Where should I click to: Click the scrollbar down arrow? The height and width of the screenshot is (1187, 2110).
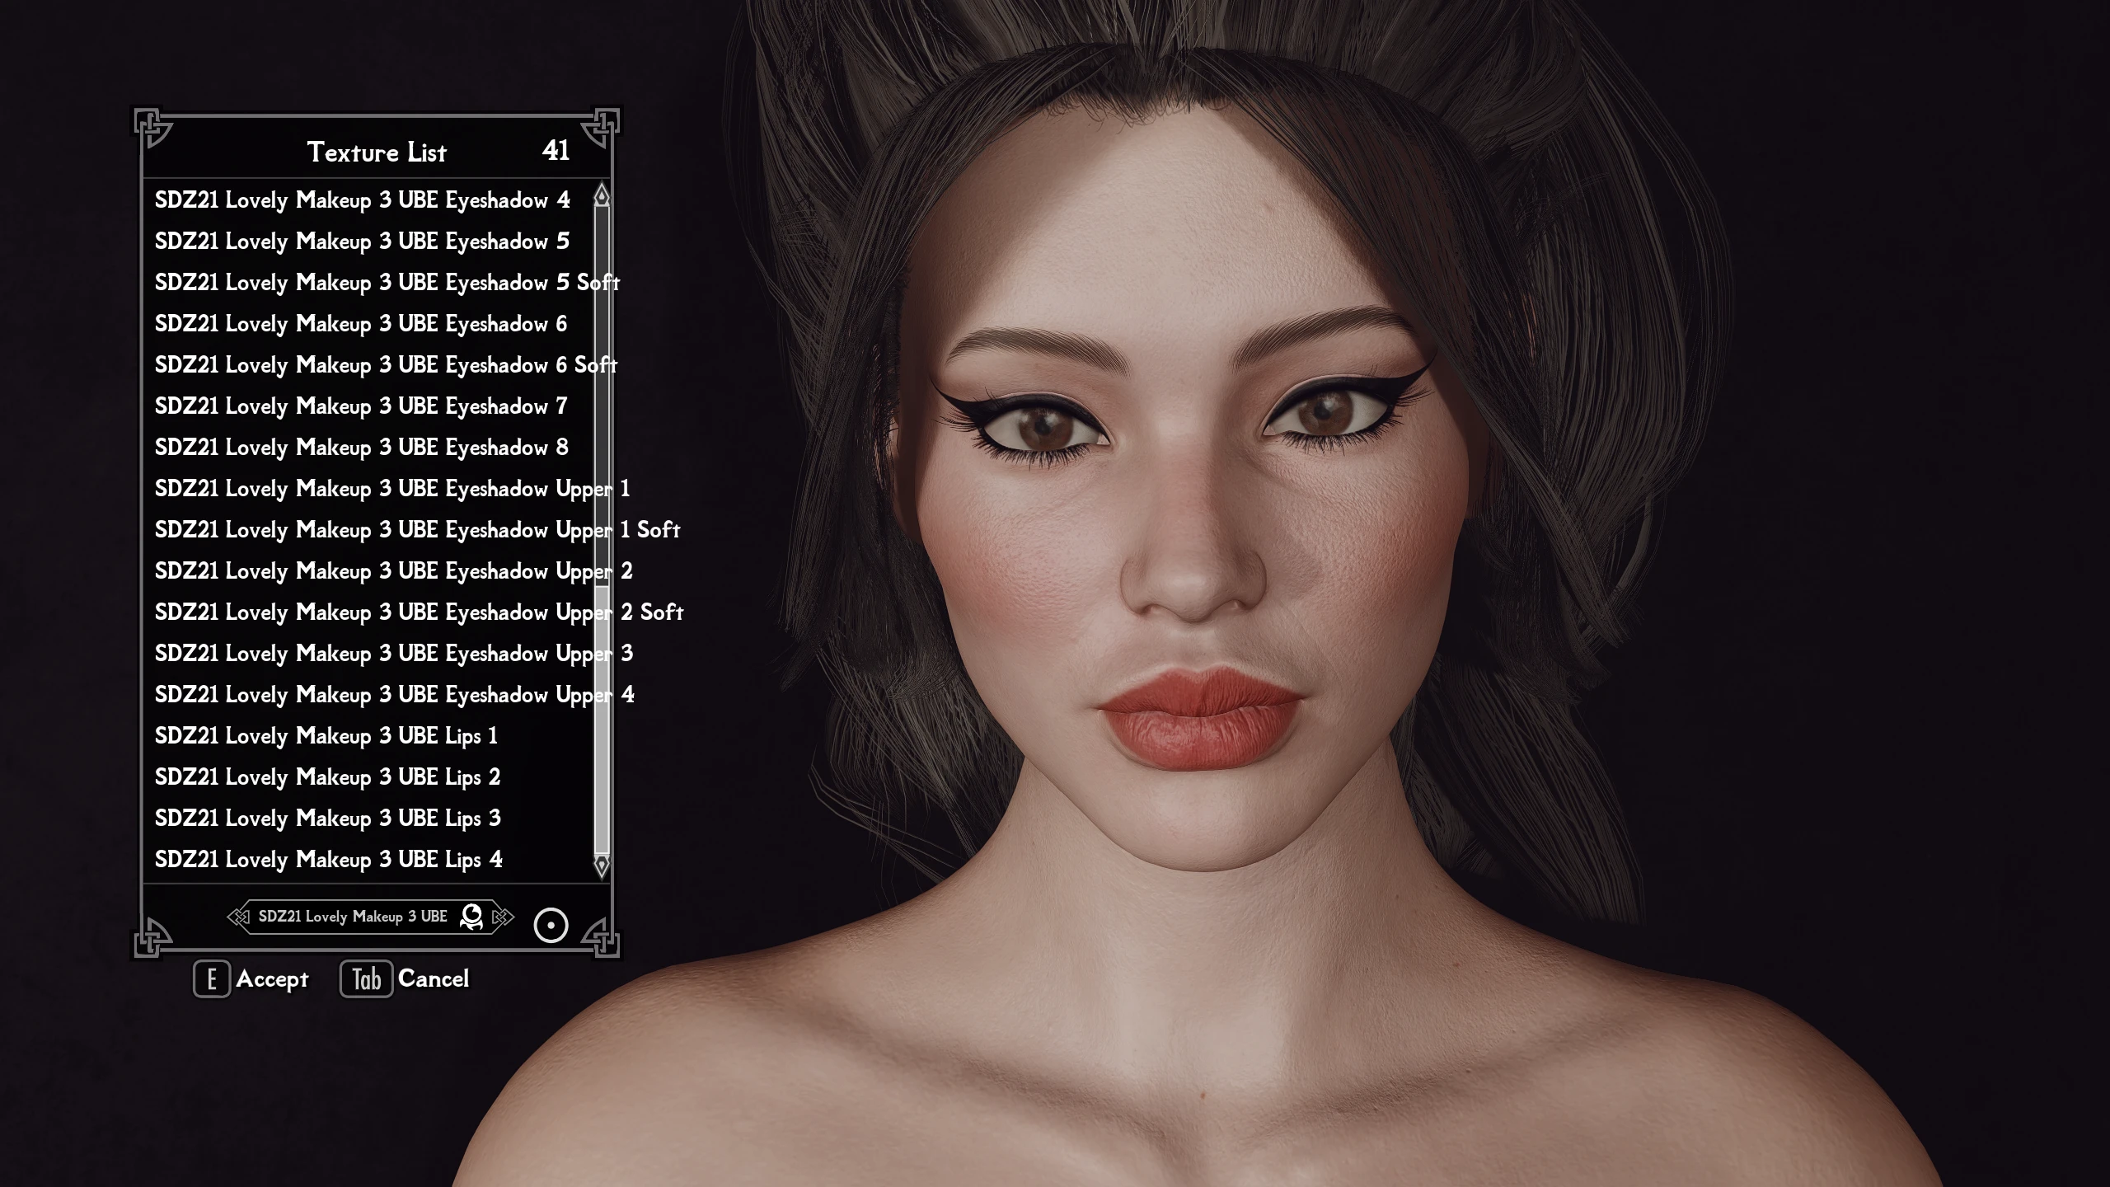[602, 866]
